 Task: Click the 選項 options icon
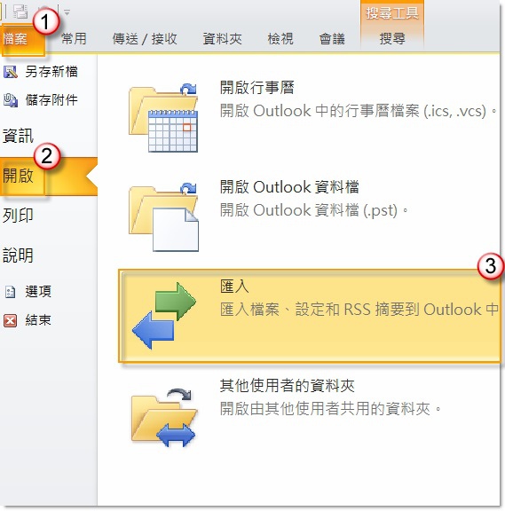(x=10, y=292)
